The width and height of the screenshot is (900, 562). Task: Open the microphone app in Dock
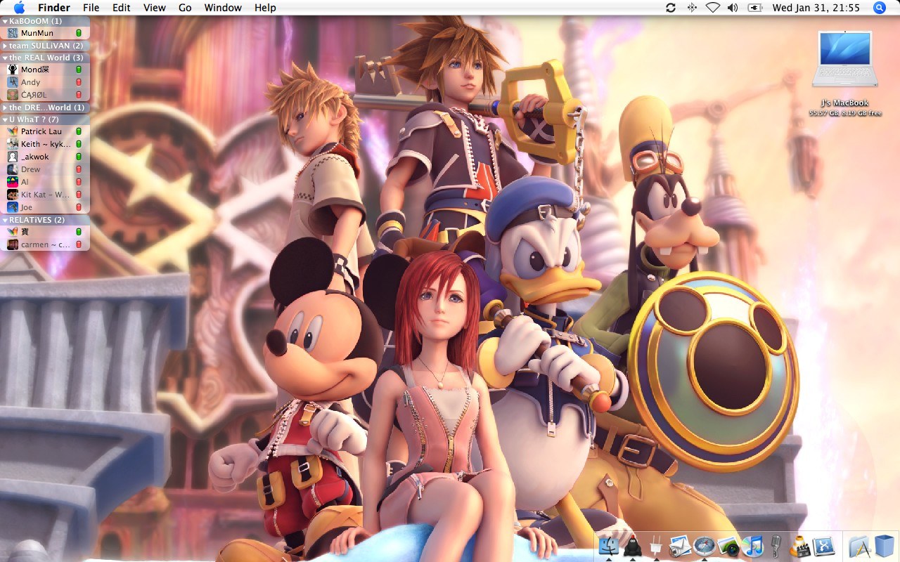pyautogui.click(x=776, y=546)
